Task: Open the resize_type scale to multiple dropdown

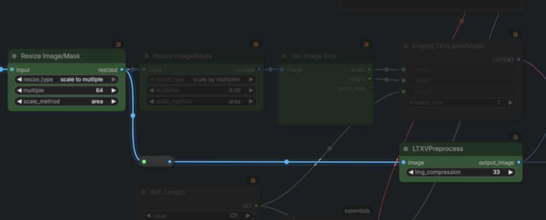Action: click(67, 80)
